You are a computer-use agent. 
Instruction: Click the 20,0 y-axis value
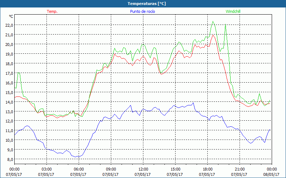(9, 44)
